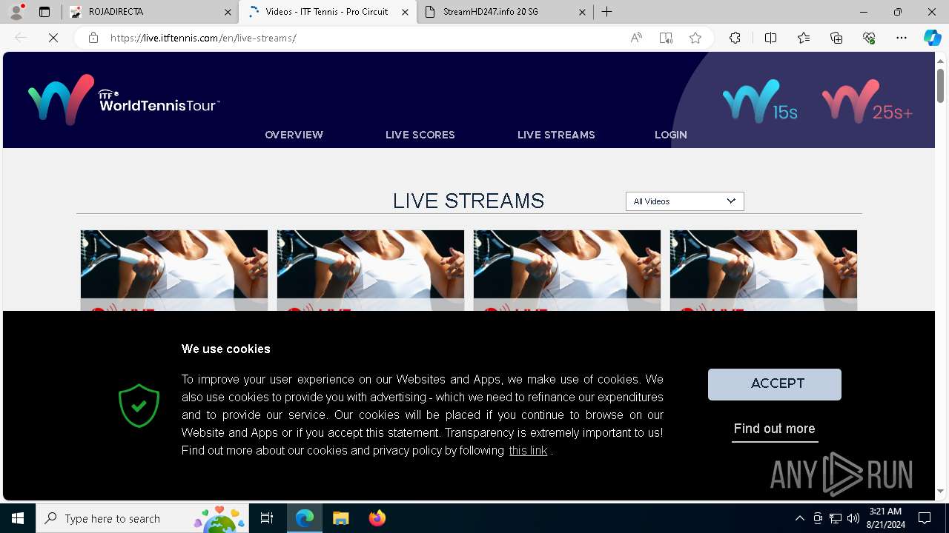Viewport: 949px width, 533px height.
Task: Open the tab actions menu icon
Action: tap(44, 12)
